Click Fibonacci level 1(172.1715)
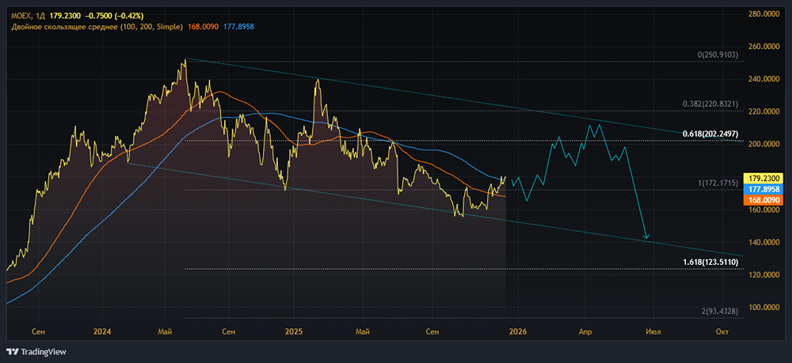 (x=718, y=182)
